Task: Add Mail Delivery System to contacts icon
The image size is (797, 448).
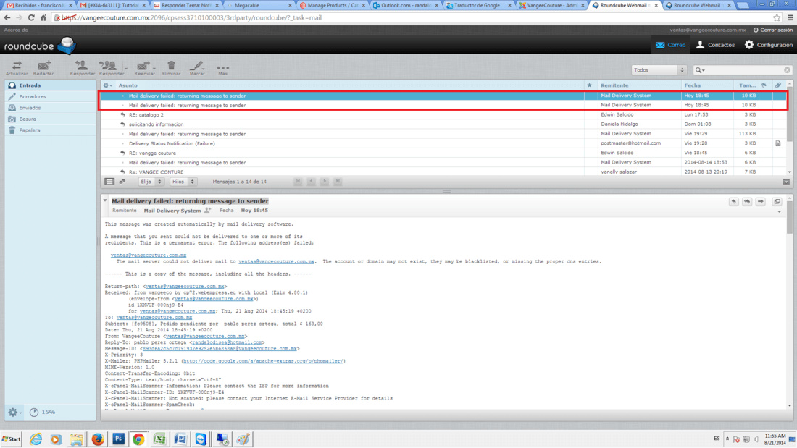Action: pyautogui.click(x=207, y=210)
